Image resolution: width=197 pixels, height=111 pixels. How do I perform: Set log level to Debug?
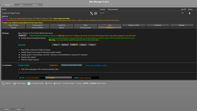tap(83, 45)
